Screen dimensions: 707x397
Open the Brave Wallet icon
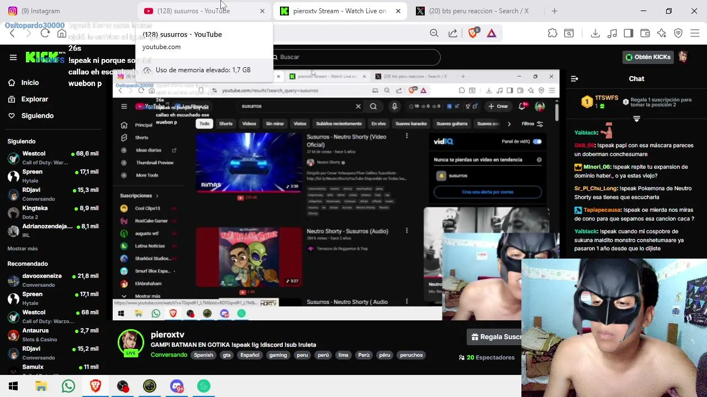click(x=645, y=34)
